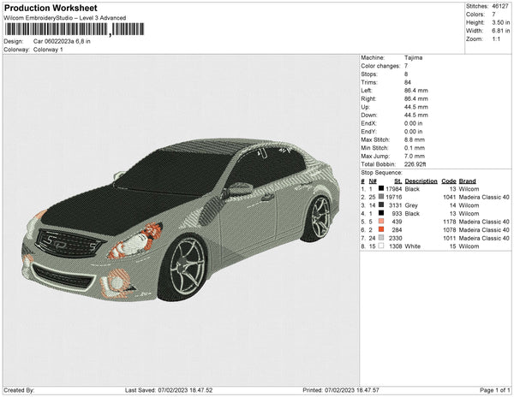Click the Code column header
The width and height of the screenshot is (514, 397).
tap(448, 181)
